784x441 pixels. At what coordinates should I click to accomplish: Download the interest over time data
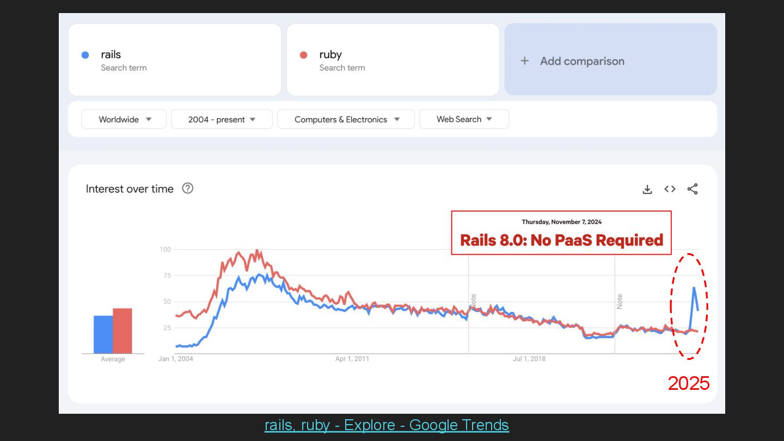click(x=647, y=189)
